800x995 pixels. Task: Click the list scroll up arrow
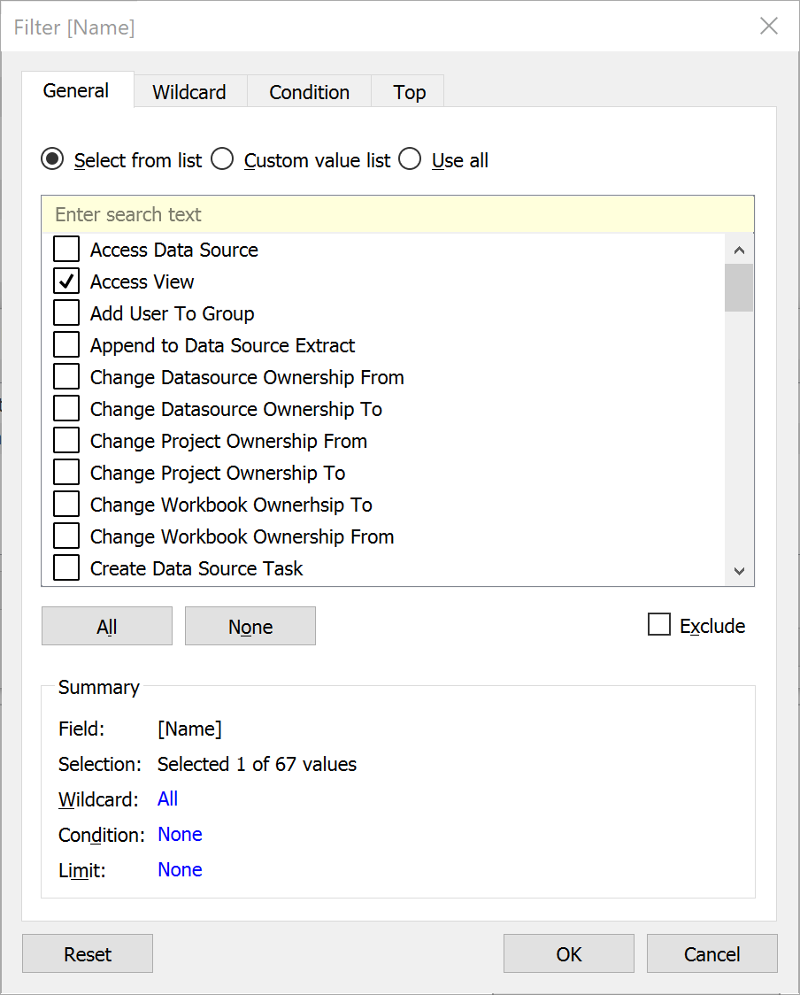[739, 250]
